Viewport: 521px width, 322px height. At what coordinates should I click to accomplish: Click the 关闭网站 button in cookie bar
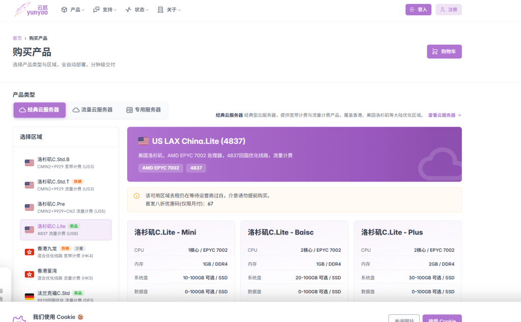[404, 318]
